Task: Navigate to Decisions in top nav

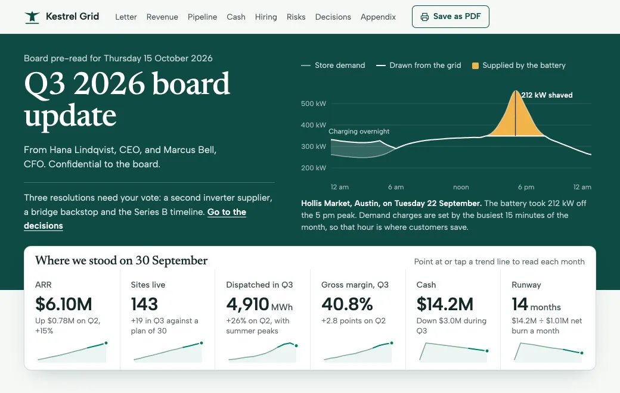Action: [x=333, y=17]
